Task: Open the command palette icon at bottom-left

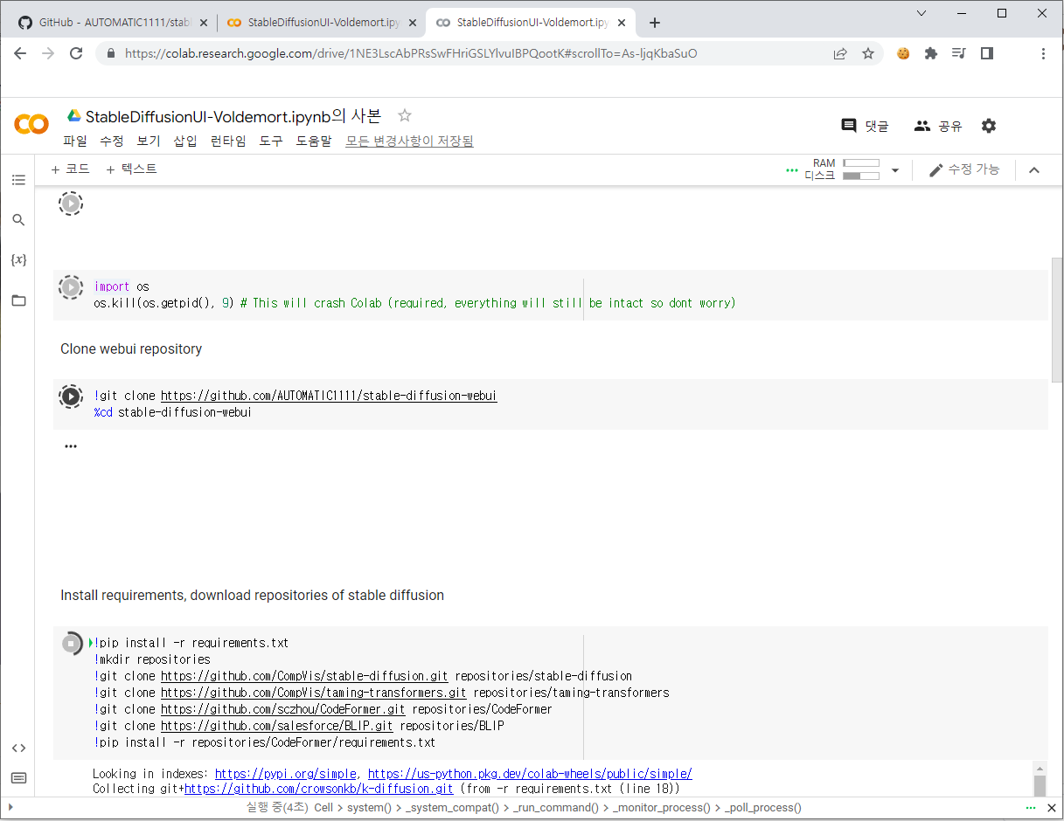Action: point(18,777)
